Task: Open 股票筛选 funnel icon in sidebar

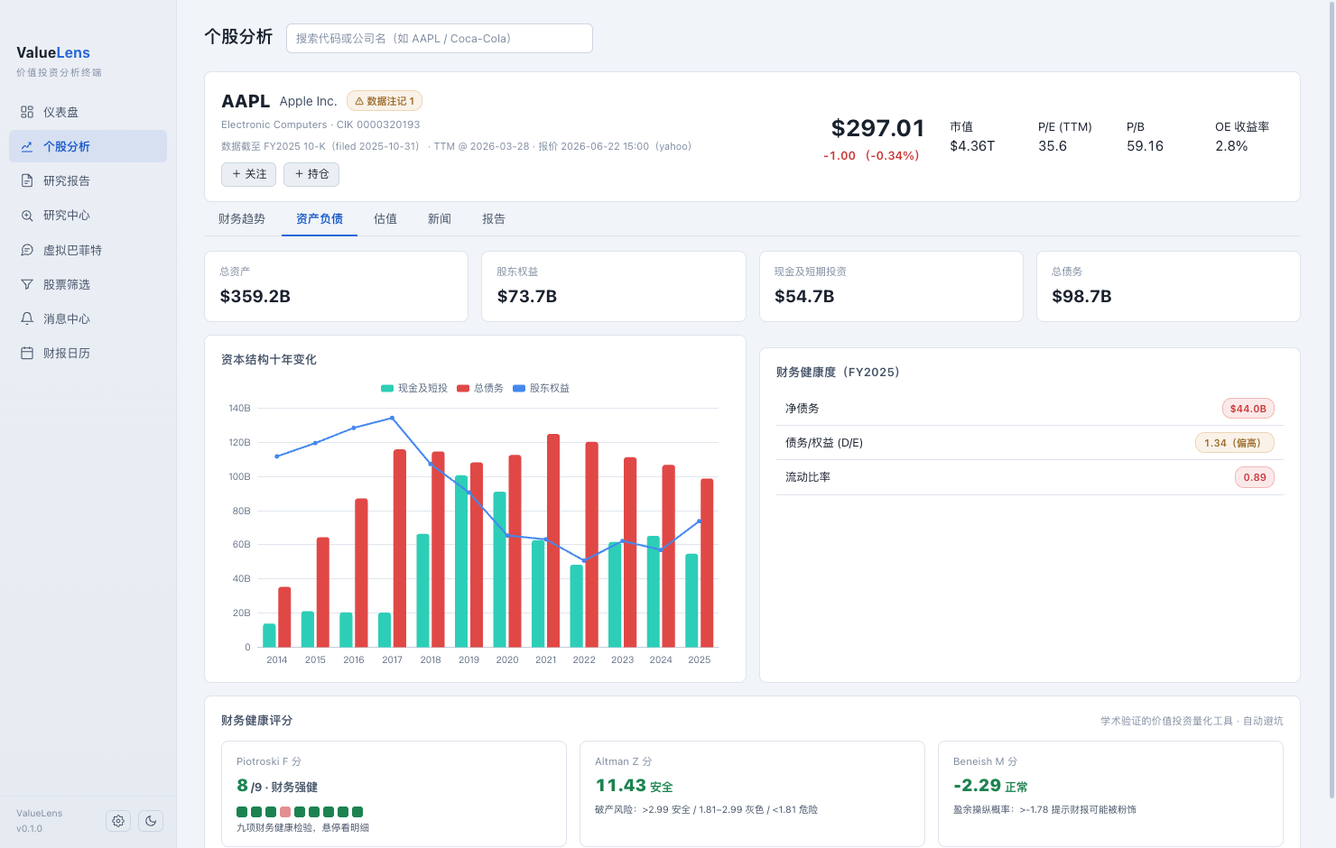Action: pos(27,284)
